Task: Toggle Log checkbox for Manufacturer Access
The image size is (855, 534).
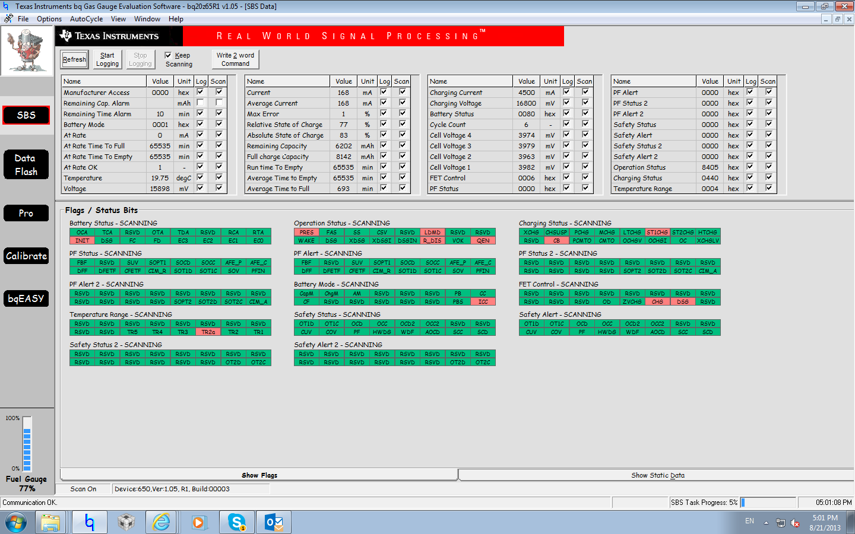Action: click(x=201, y=92)
